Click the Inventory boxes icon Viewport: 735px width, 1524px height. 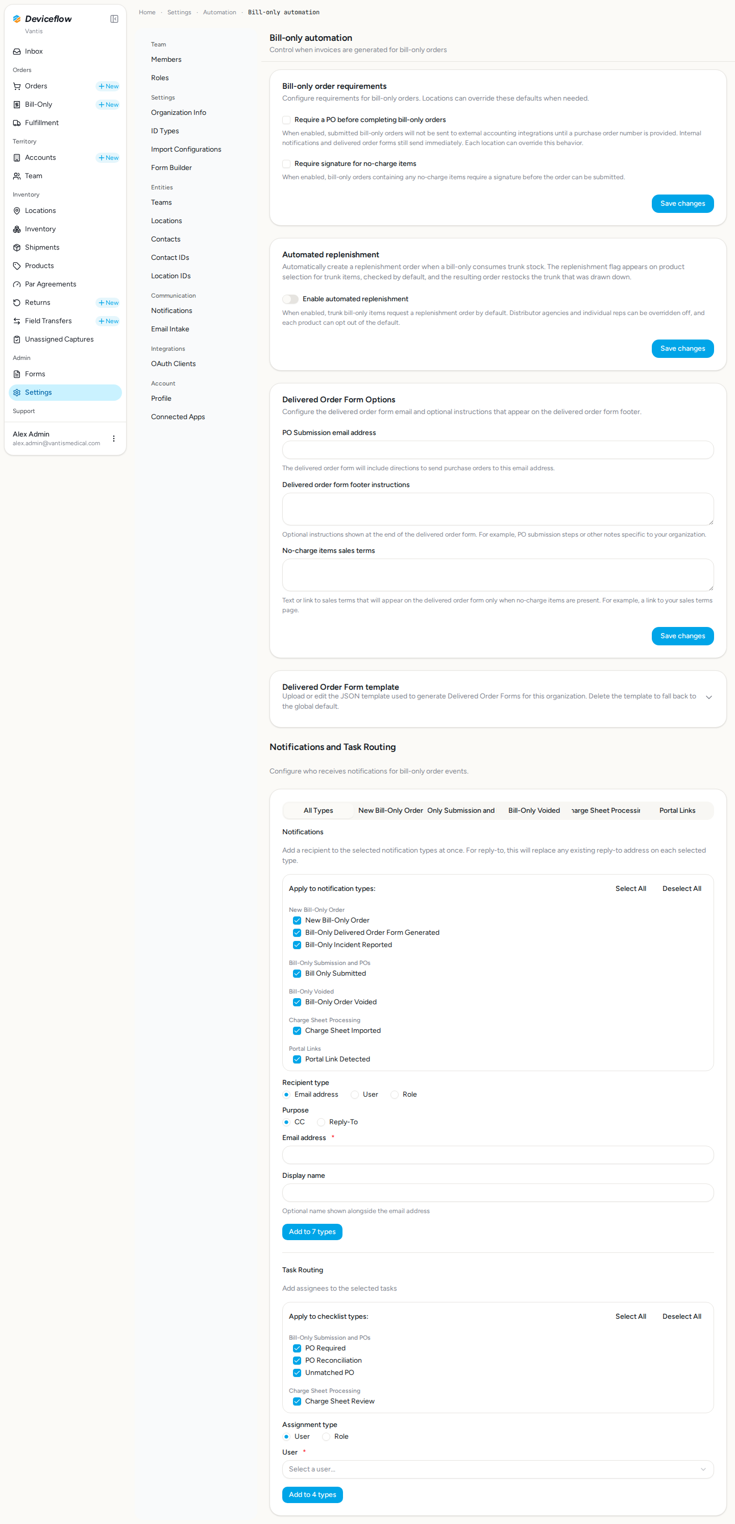tap(17, 230)
